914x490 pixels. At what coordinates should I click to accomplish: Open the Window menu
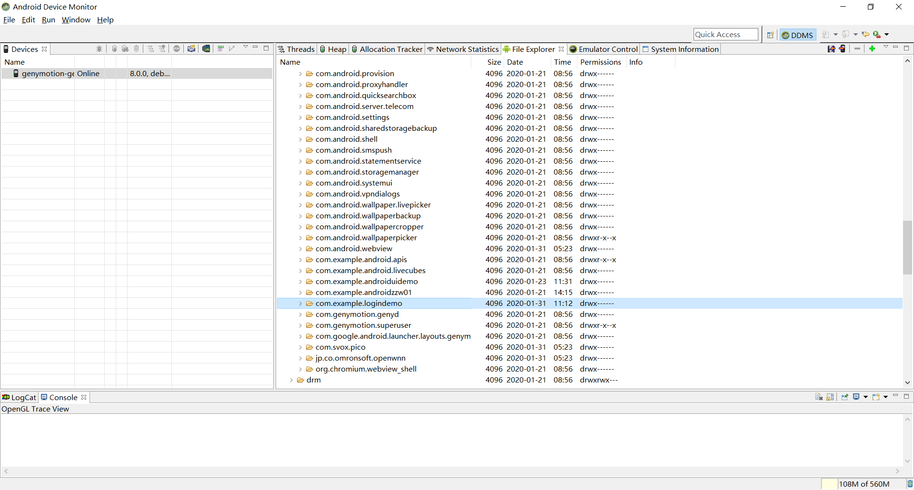pos(76,20)
